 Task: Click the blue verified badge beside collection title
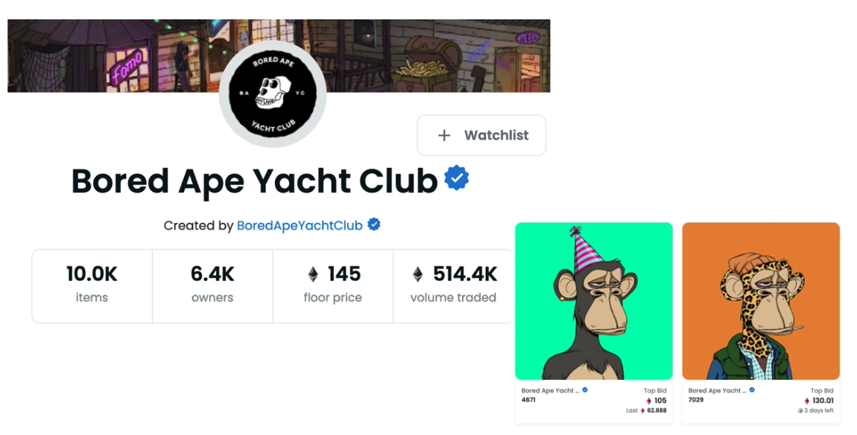(456, 178)
